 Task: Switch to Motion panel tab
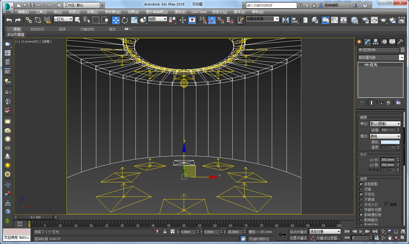point(384,42)
